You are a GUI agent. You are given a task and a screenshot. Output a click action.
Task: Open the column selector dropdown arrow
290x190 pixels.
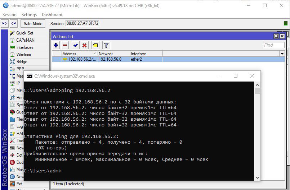point(282,54)
